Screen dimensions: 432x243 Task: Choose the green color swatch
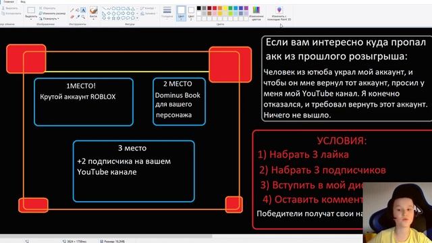pyautogui.click(x=230, y=8)
